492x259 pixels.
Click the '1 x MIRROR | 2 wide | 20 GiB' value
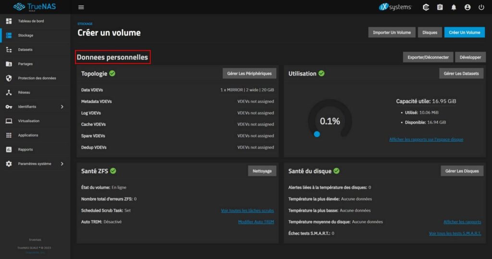pyautogui.click(x=247, y=90)
